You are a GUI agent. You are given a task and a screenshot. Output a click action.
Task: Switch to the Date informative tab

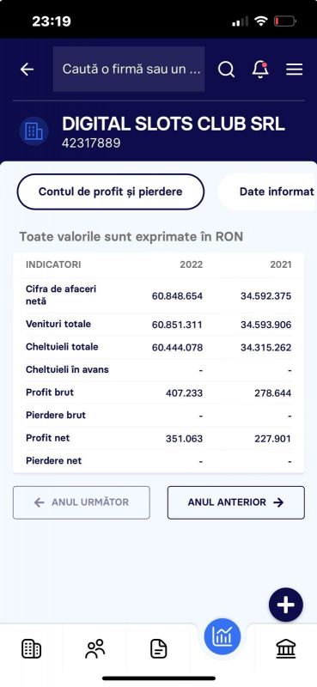click(x=267, y=192)
